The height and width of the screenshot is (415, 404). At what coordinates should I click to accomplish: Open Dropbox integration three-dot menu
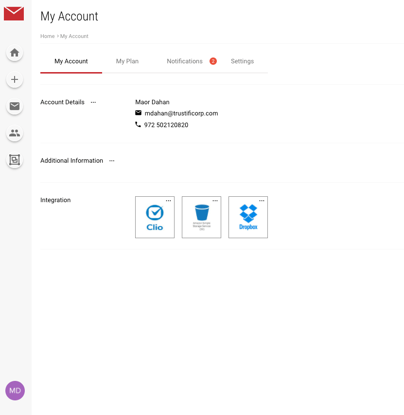[262, 201]
